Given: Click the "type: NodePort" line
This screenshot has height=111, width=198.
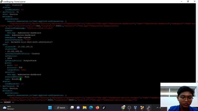Looking at the screenshot, I should pos(13,79).
